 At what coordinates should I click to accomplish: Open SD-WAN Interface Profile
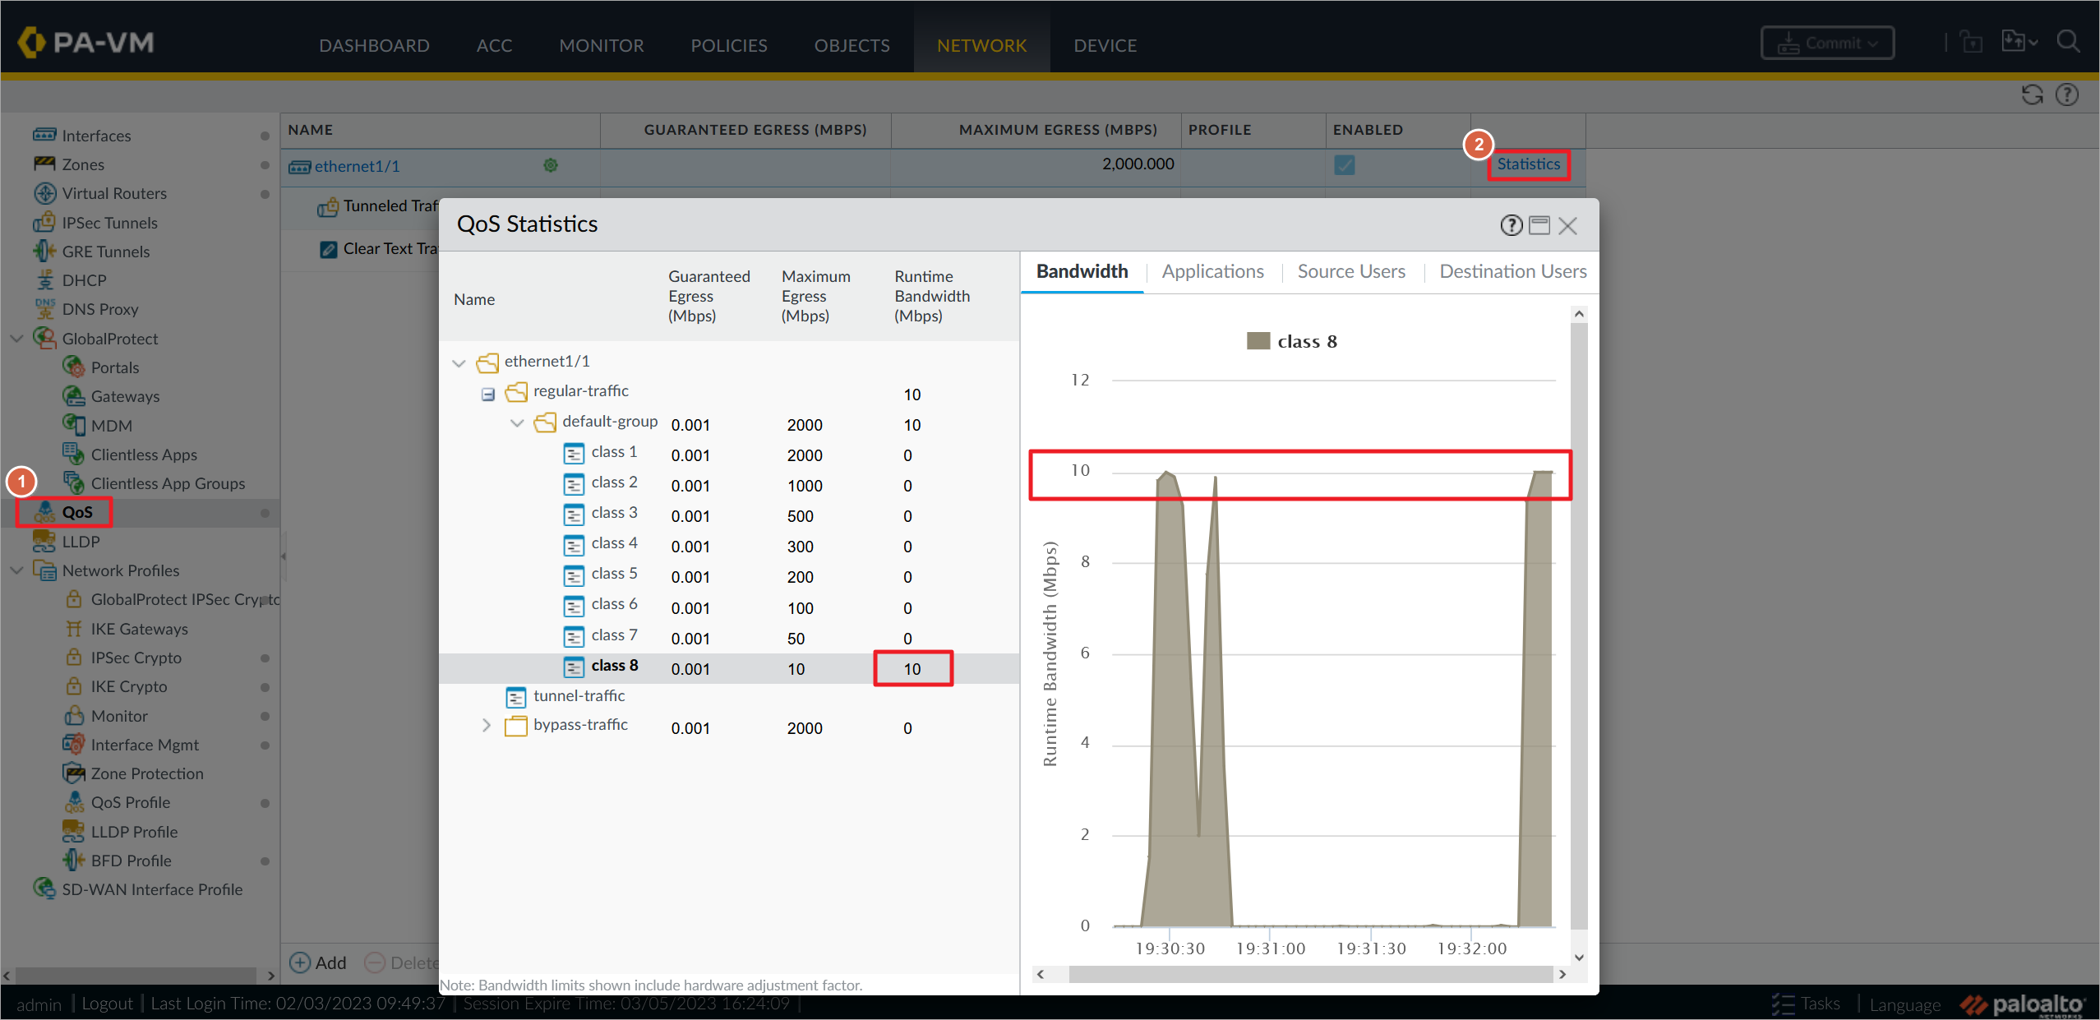point(152,889)
